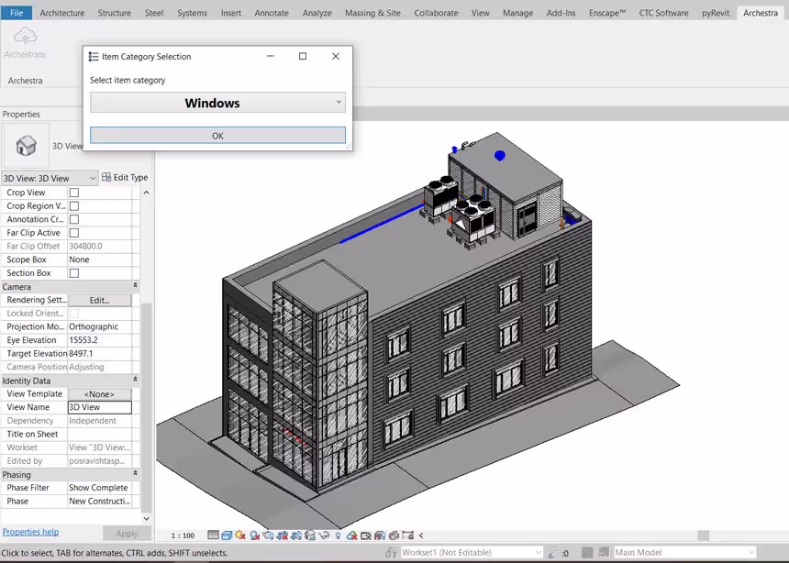The image size is (789, 563).
Task: Click the View Template <None> button
Action: point(100,394)
